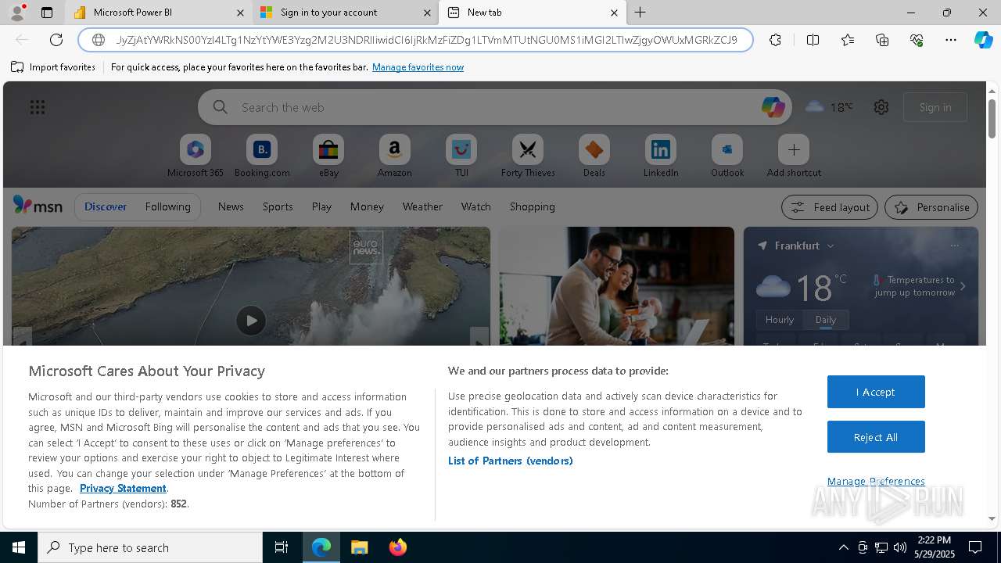Select the Following feed tab
Screen dimensions: 1001x563
tap(167, 206)
